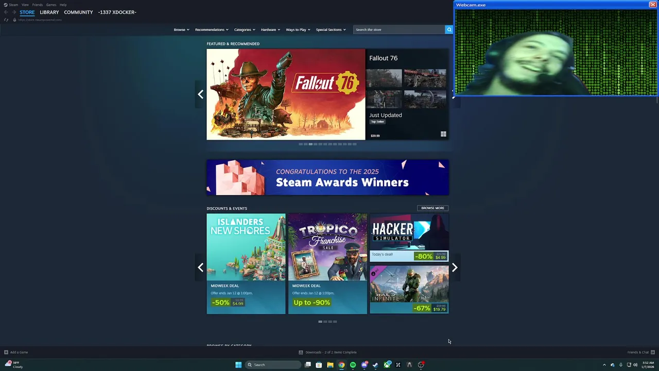Open the weather widget showing Cloudy

[13, 365]
